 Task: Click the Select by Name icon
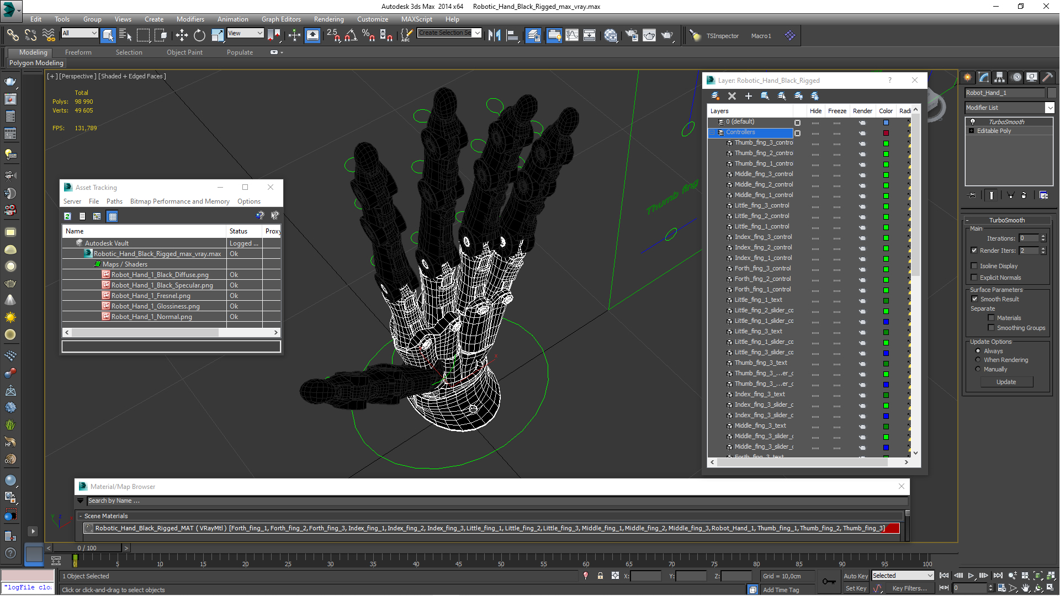(125, 36)
